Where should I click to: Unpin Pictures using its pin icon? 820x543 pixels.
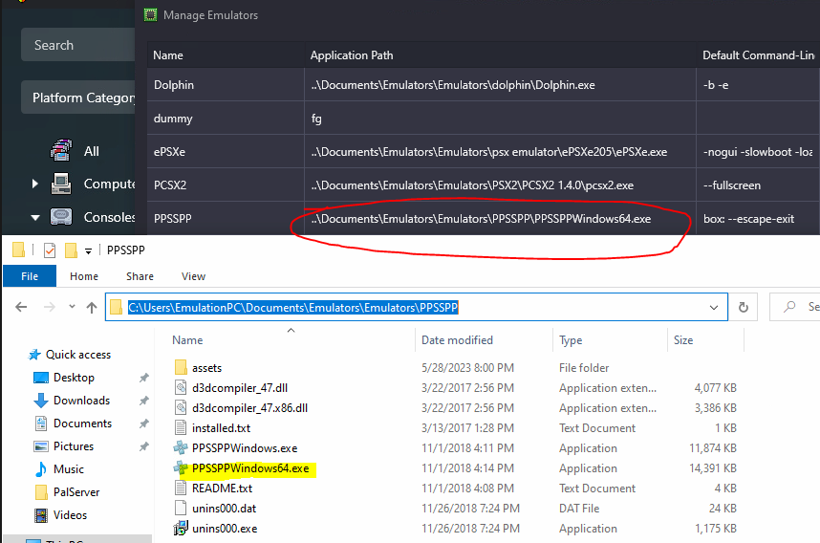coord(143,446)
